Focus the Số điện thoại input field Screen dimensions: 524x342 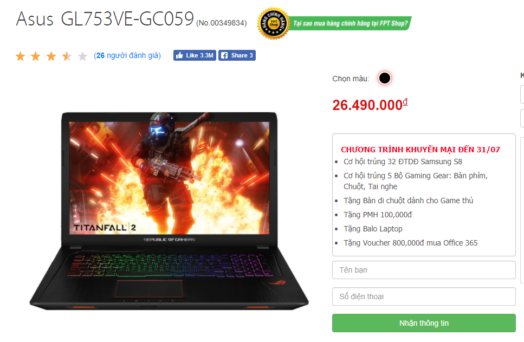pos(424,296)
